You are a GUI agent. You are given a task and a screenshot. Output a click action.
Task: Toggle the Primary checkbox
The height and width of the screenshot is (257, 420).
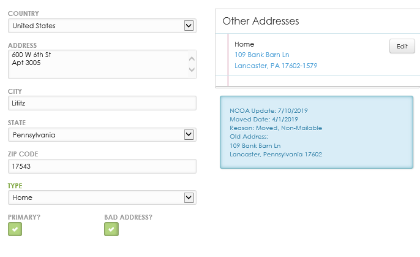click(15, 229)
